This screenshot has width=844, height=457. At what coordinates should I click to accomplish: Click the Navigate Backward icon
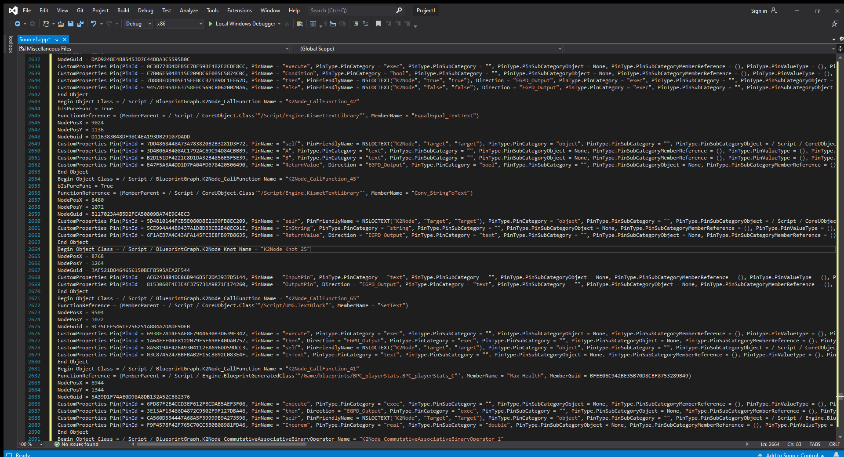pos(18,24)
